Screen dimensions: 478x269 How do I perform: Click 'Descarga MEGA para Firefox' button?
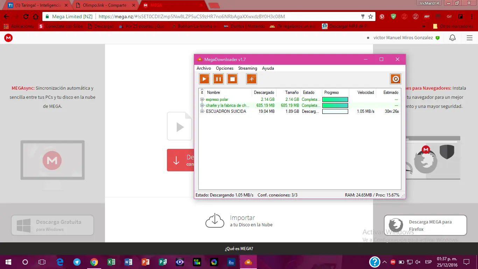tap(426, 225)
